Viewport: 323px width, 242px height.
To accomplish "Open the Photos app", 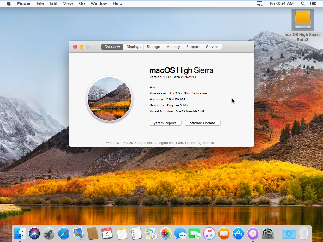I will click(165, 234).
